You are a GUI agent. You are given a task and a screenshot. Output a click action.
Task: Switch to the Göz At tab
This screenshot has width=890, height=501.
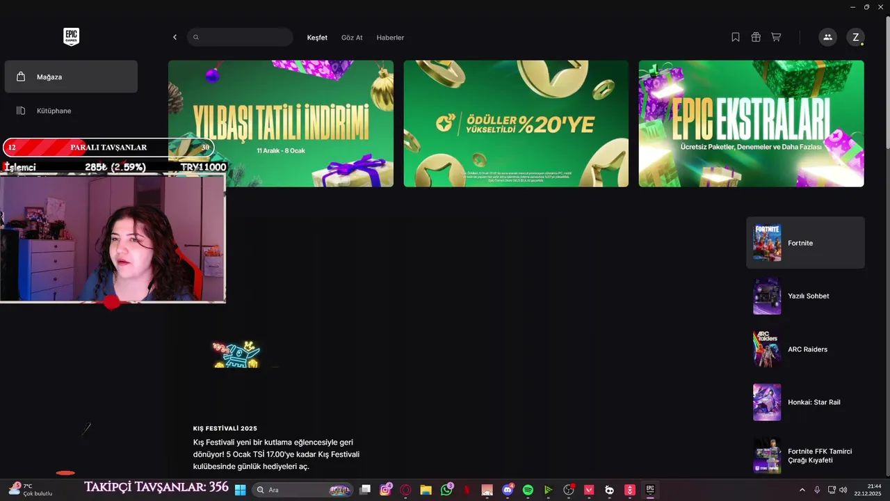[x=352, y=38]
